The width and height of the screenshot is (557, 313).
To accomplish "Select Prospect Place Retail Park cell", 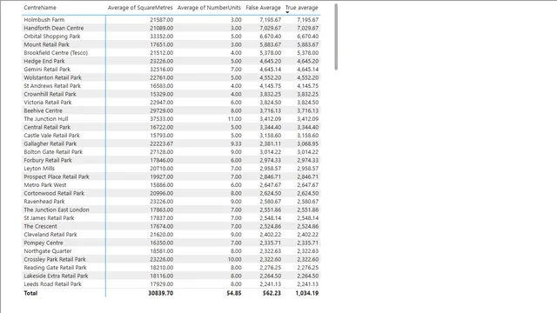I will click(57, 176).
